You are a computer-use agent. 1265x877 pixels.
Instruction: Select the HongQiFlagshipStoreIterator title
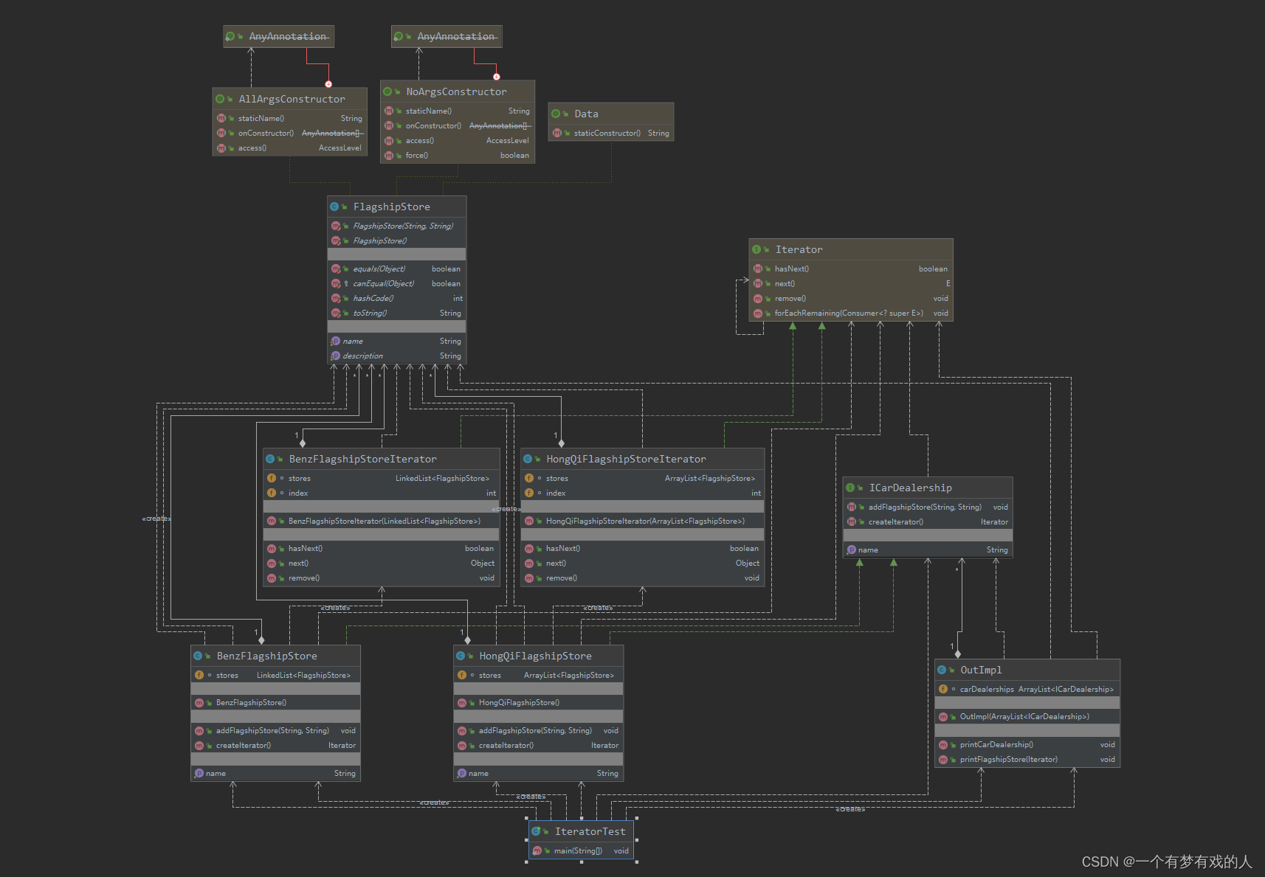(626, 459)
